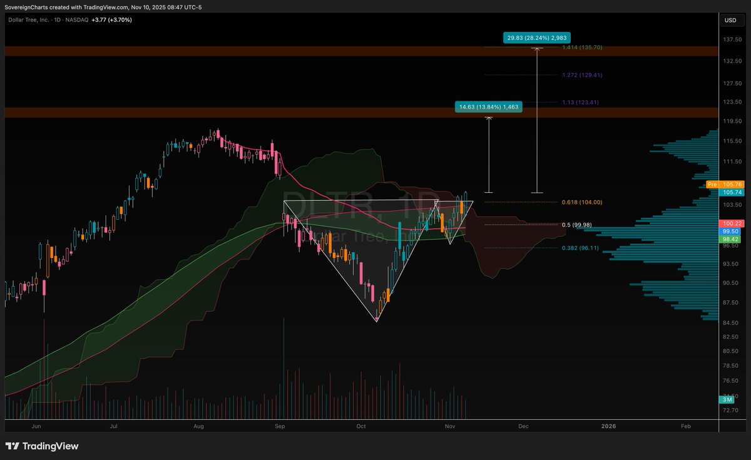Click the Feb label on the time axis
Viewport: 751px width, 460px height.
(685, 426)
